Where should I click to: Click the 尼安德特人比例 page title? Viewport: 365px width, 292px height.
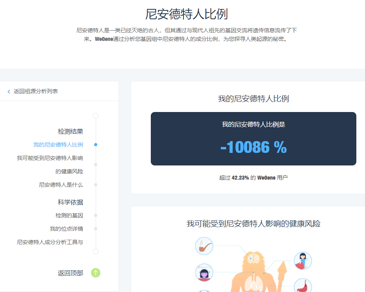click(187, 14)
